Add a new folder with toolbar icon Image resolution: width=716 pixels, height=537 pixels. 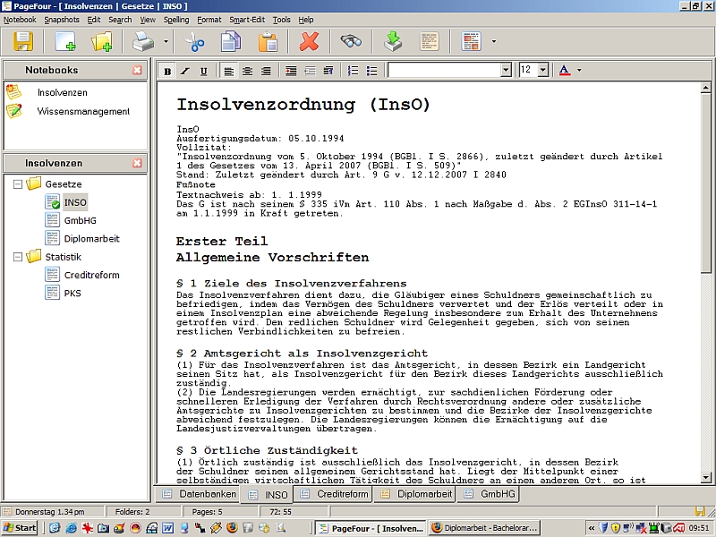click(101, 41)
